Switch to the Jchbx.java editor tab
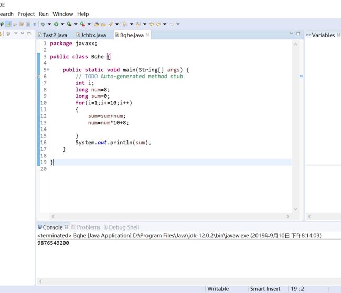Screen dimensions: 341x293 pyautogui.click(x=91, y=35)
